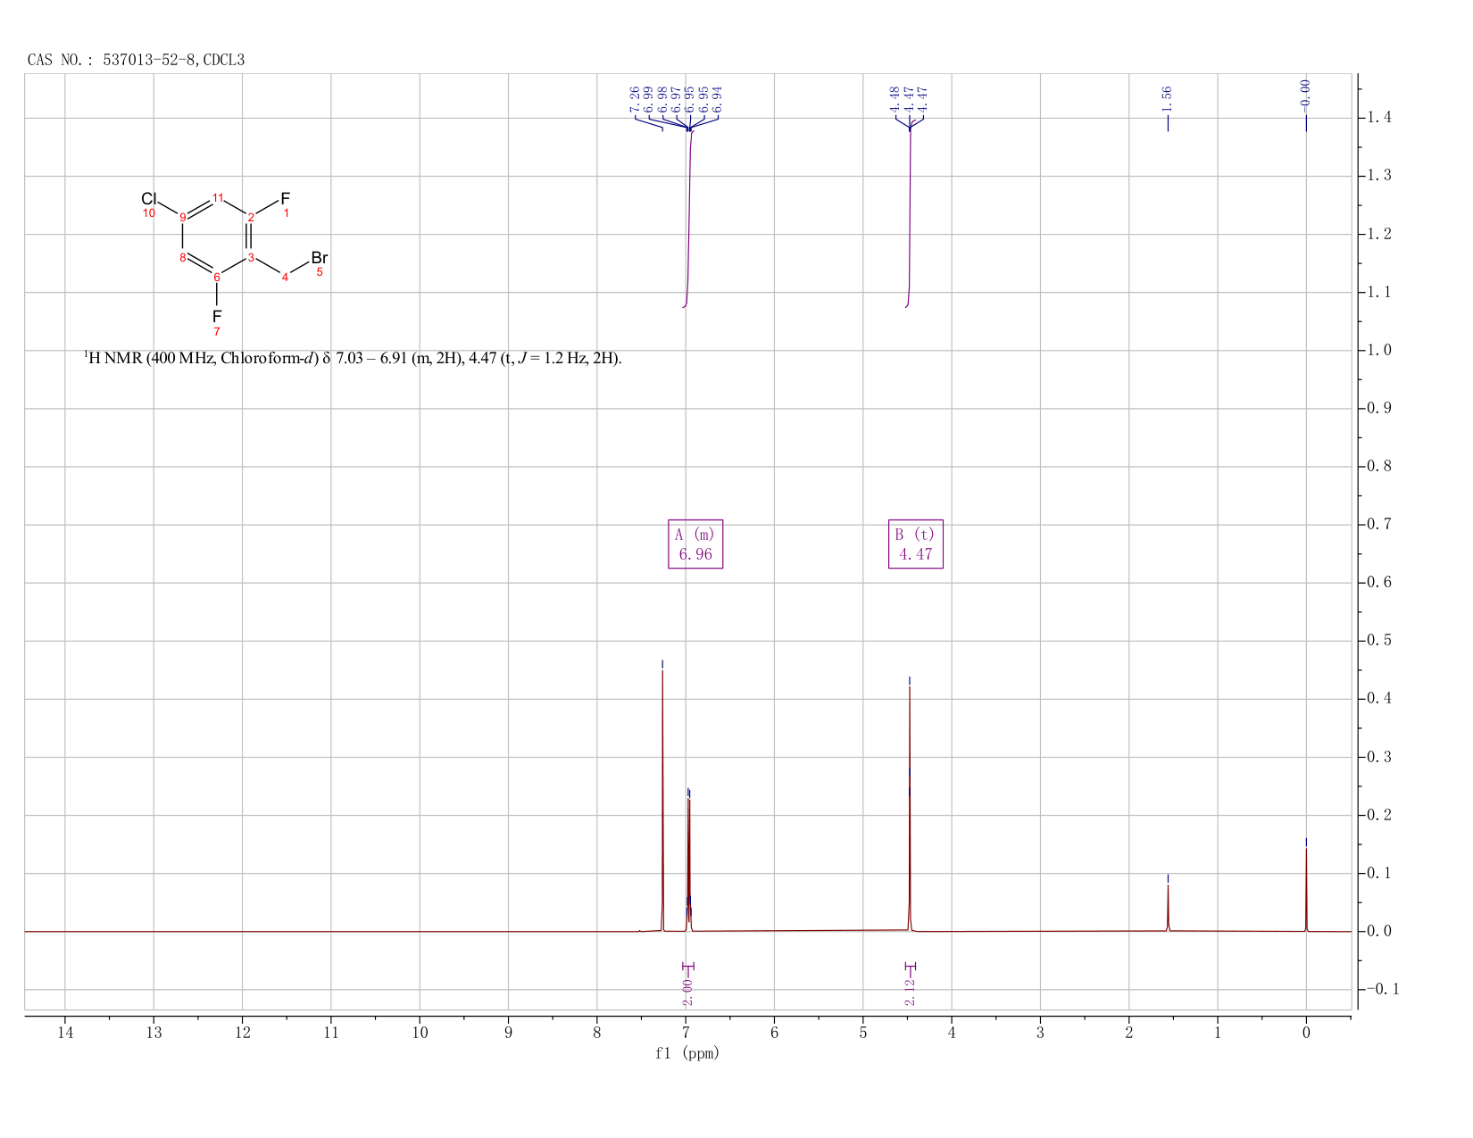This screenshot has height=1138, width=1473.
Task: Click carbon number 4 in the structure
Action: click(x=286, y=278)
